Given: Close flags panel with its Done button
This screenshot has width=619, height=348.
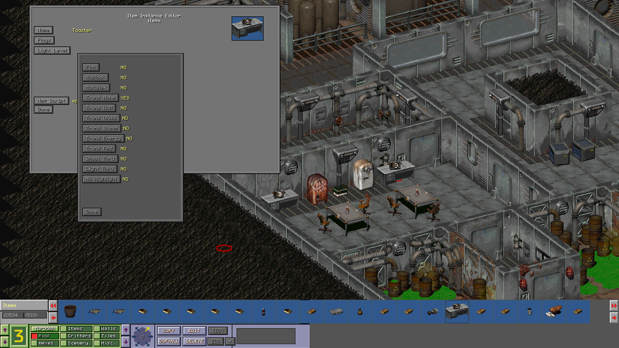Looking at the screenshot, I should pos(92,212).
